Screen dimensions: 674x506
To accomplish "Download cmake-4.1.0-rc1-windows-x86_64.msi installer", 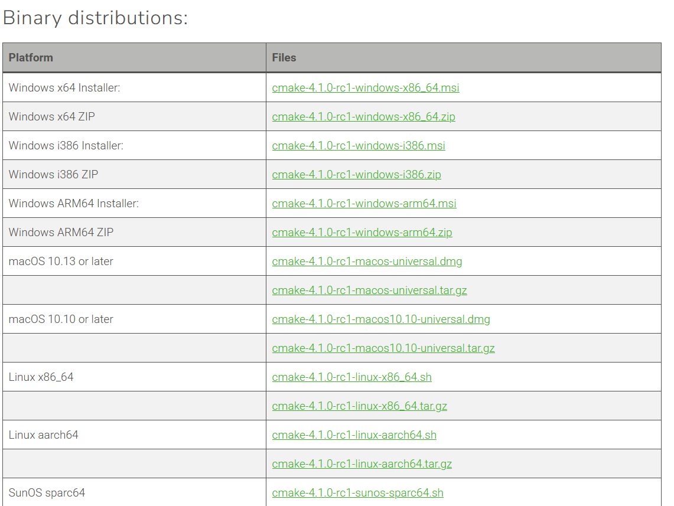I will coord(365,88).
